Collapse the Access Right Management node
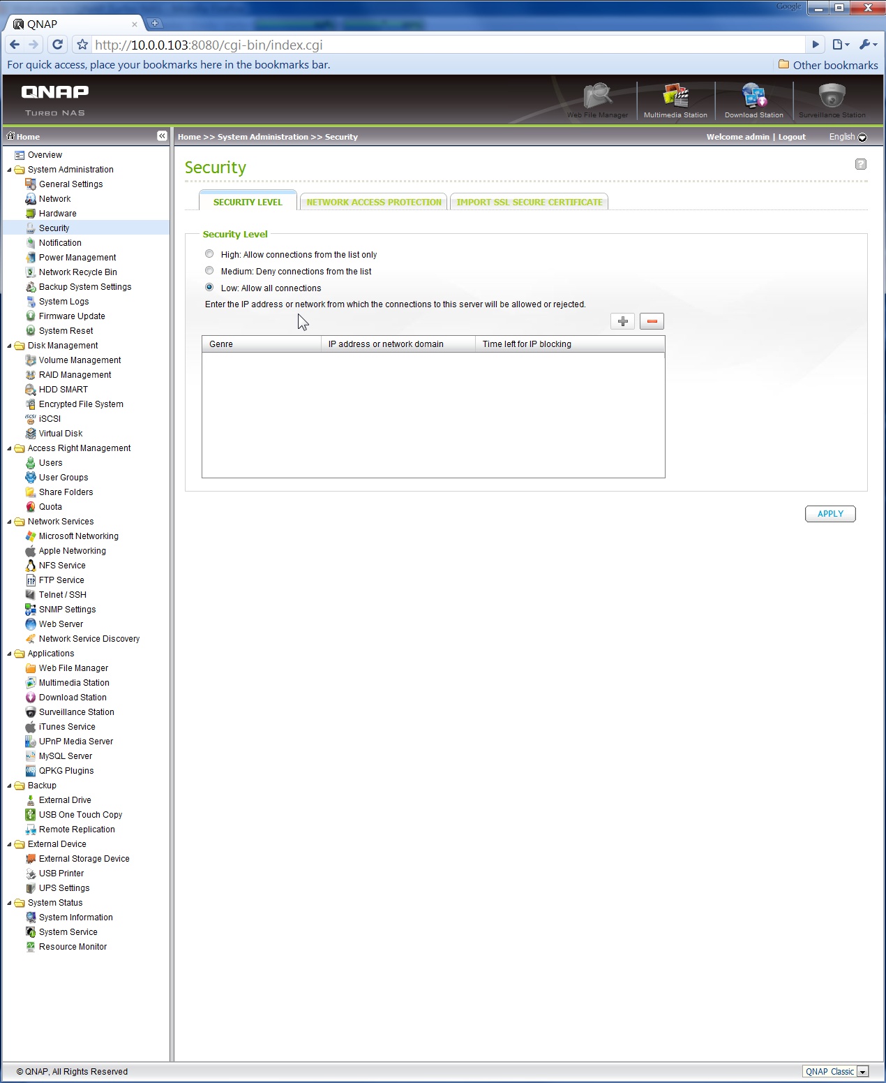The width and height of the screenshot is (886, 1083). point(9,448)
